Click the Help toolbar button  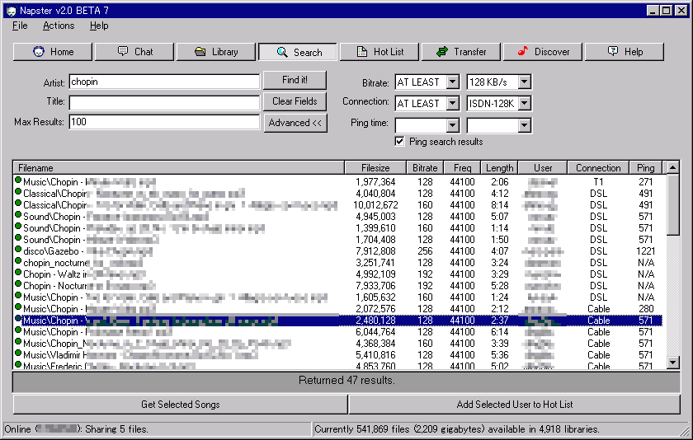point(624,52)
